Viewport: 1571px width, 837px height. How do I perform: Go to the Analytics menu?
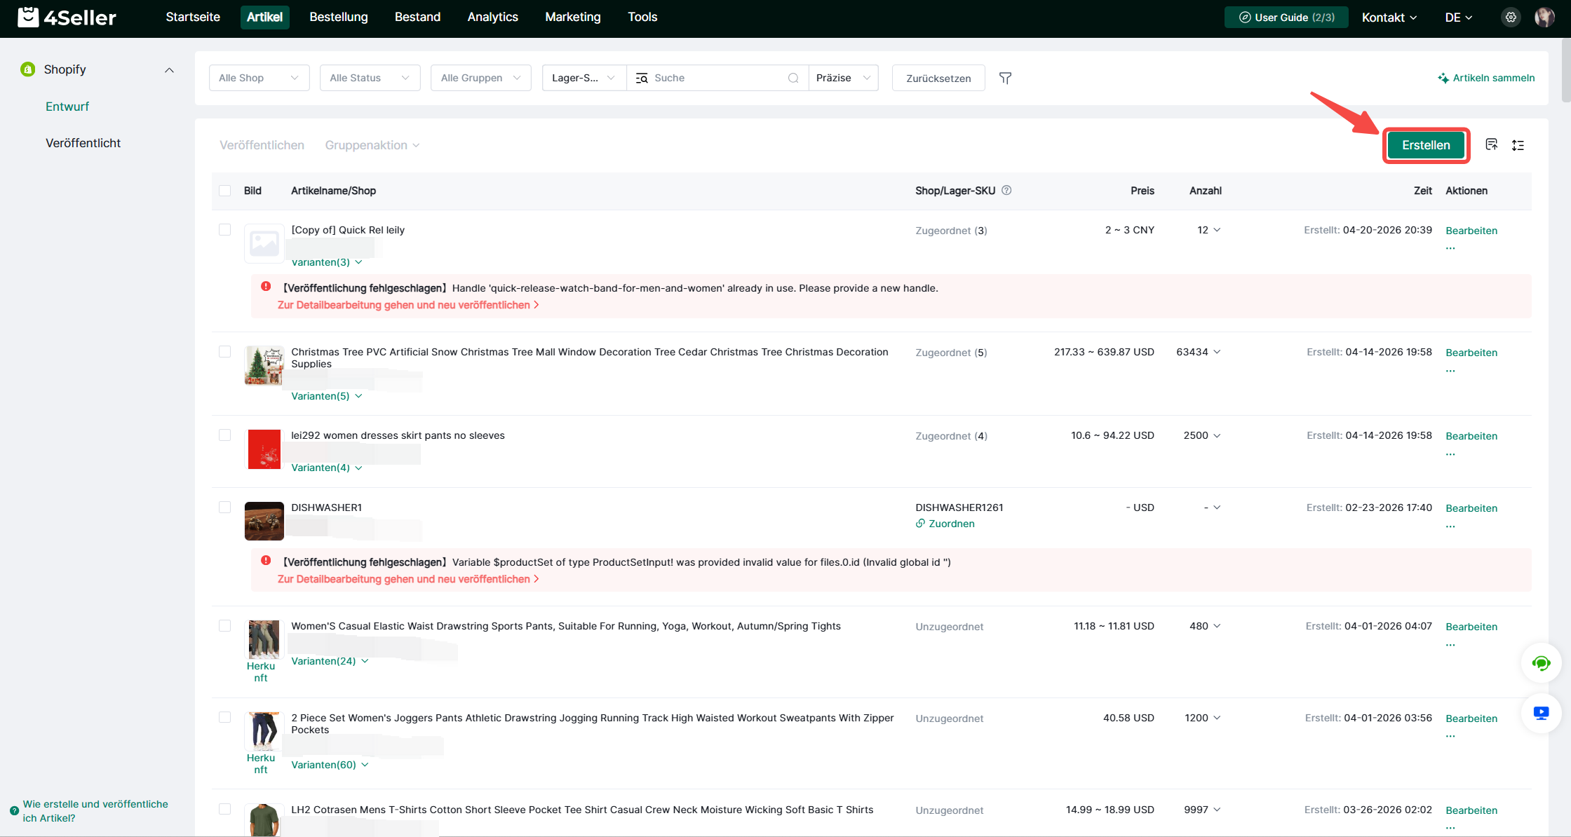pos(492,17)
